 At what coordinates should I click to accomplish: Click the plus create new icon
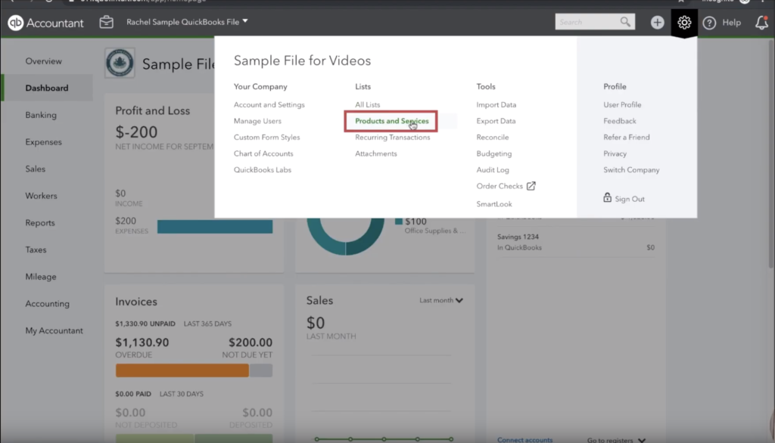[657, 23]
